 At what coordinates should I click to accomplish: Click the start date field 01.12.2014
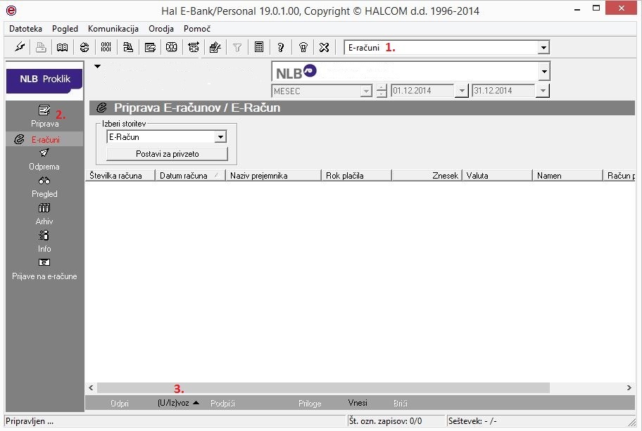(422, 91)
